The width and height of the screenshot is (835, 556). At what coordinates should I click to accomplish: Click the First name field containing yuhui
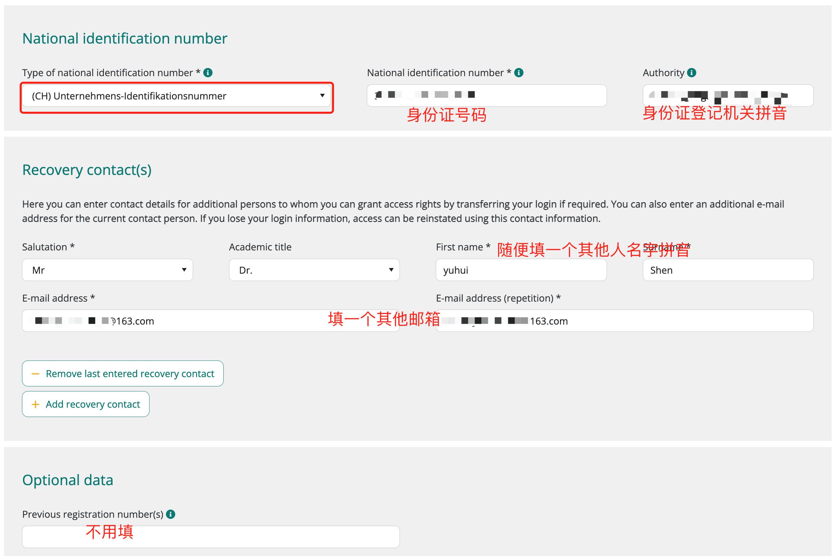521,270
